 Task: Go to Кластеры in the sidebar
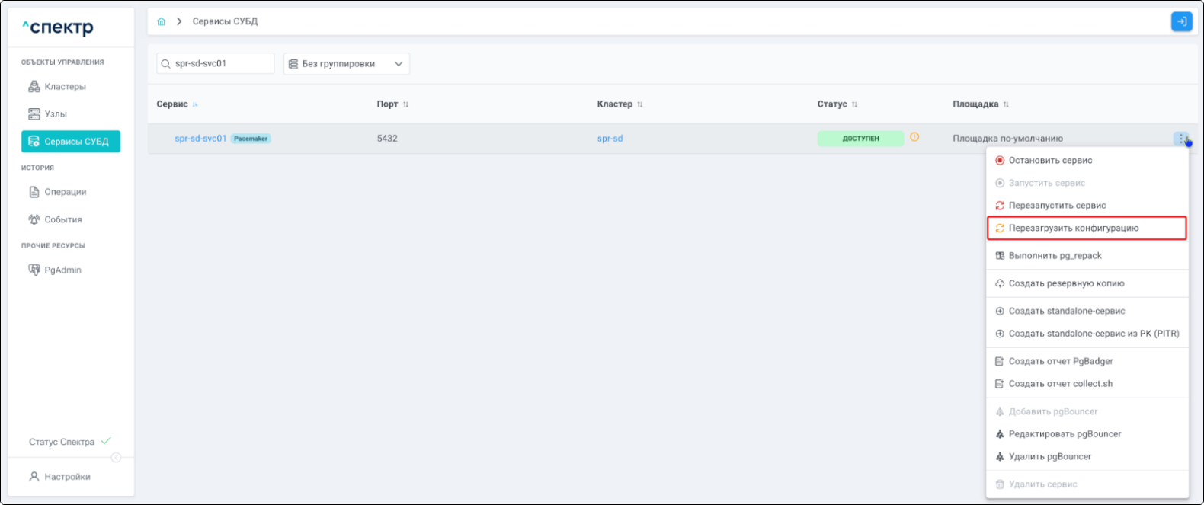click(x=65, y=87)
